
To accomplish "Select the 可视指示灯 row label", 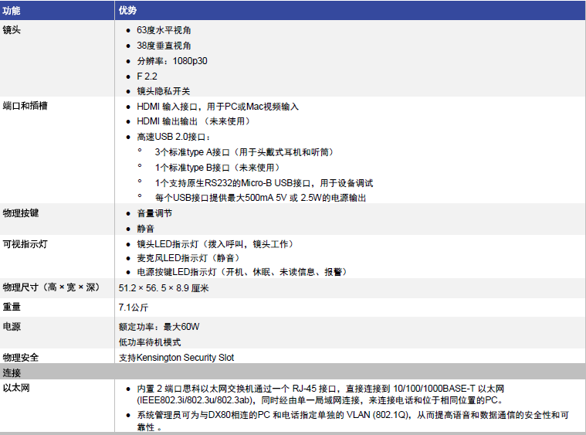I will [25, 244].
